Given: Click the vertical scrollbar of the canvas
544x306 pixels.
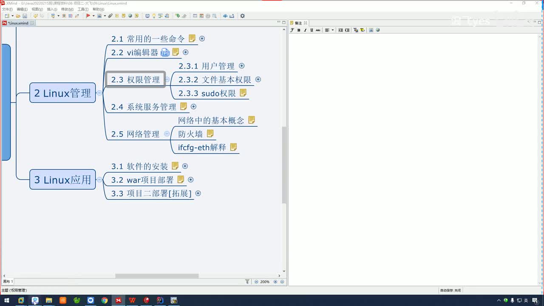Looking at the screenshot, I should tap(284, 165).
